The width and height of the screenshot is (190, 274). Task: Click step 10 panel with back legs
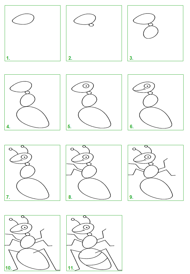point(32,243)
